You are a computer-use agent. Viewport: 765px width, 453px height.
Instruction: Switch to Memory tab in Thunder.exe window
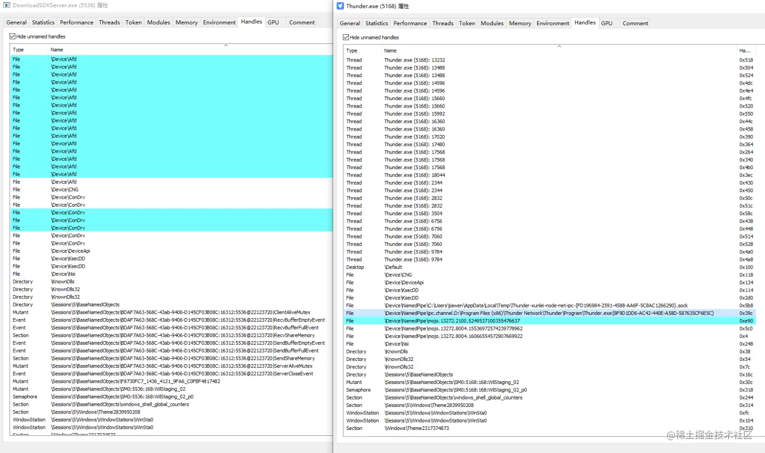520,24
